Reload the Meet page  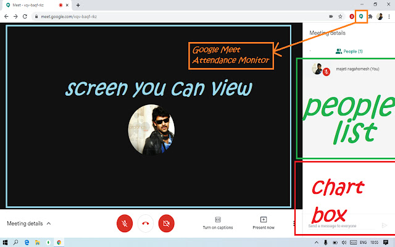tap(25, 17)
